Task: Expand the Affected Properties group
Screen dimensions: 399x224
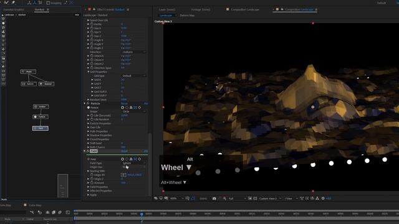Action: (89, 191)
